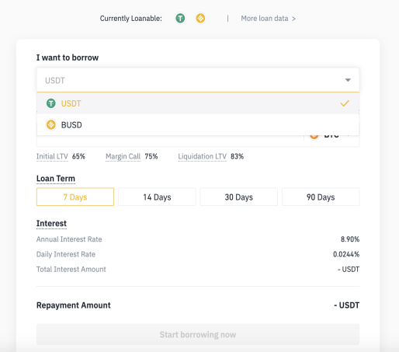Click the BUSD coin icon in the dropdown list

coord(51,125)
